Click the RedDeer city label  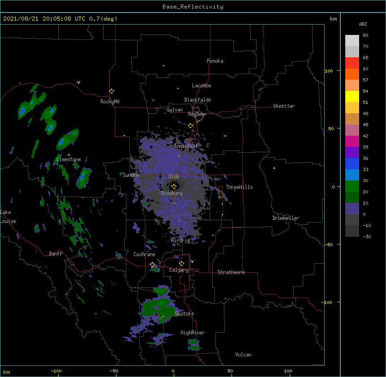pyautogui.click(x=197, y=114)
